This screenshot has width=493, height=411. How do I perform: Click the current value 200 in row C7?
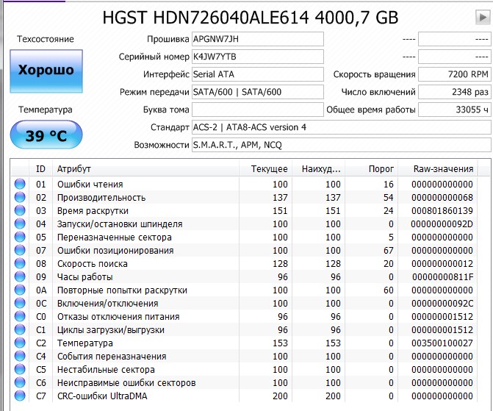tap(280, 396)
